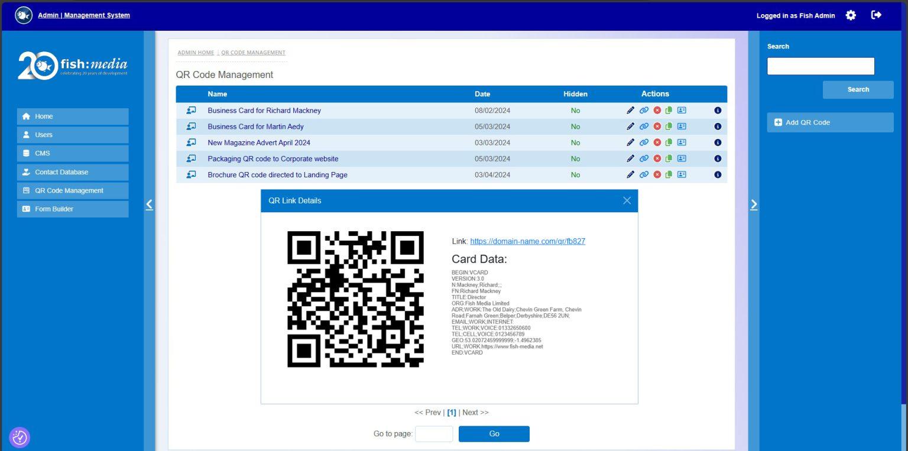The image size is (908, 451).
Task: Select QR Code Management in the sidebar
Action: [x=73, y=190]
